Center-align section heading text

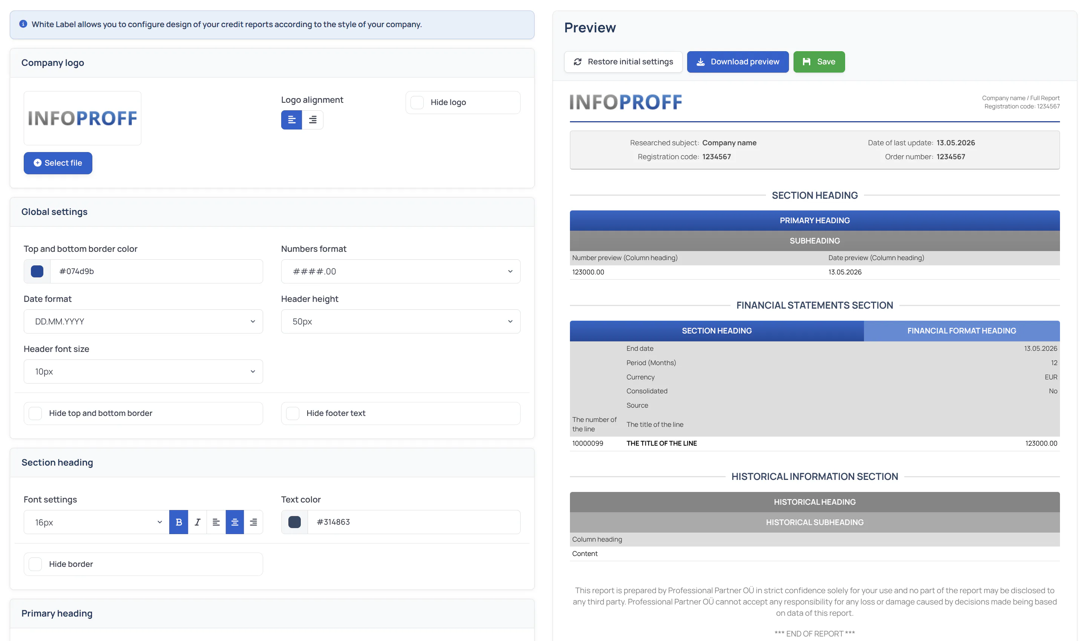pyautogui.click(x=235, y=522)
